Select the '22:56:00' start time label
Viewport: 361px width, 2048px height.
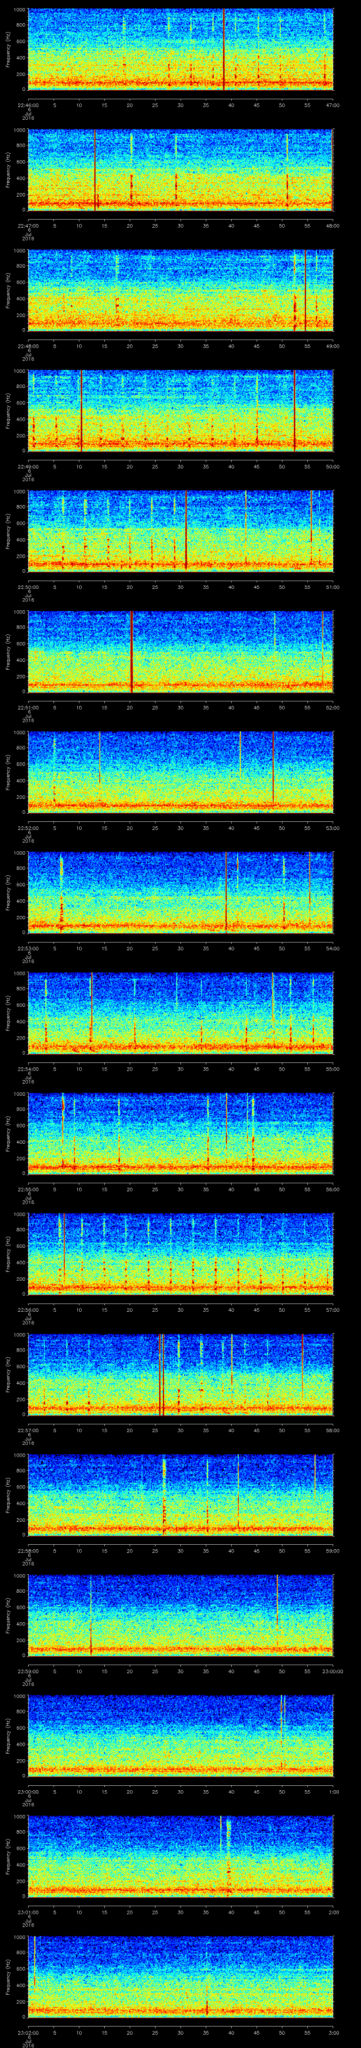[x=29, y=1310]
